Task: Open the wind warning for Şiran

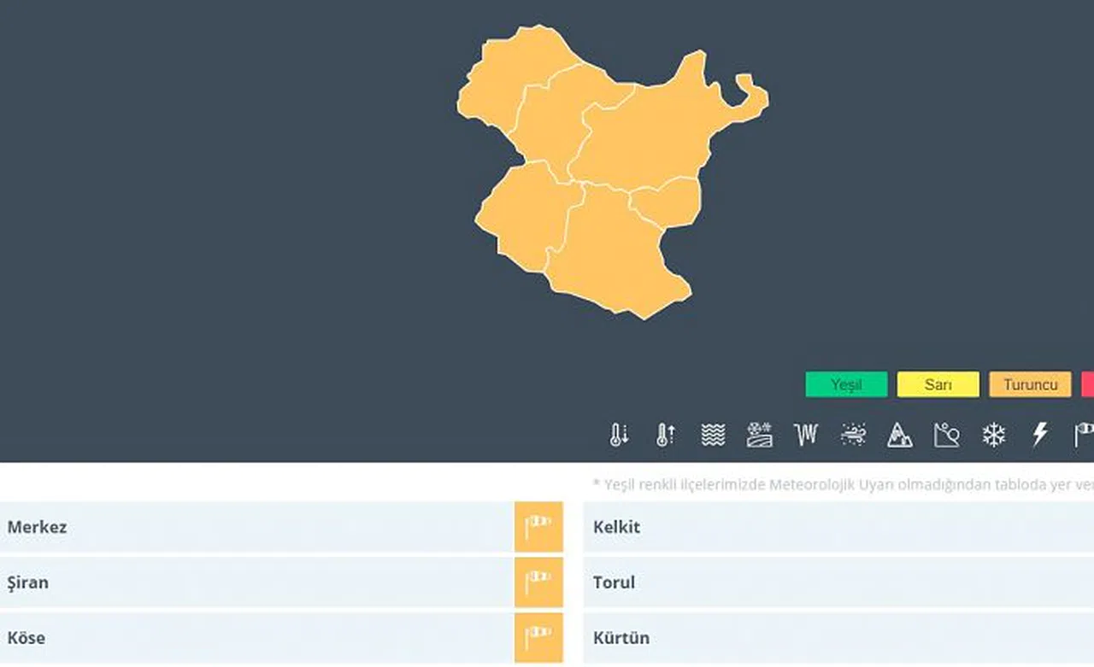Action: pyautogui.click(x=538, y=582)
